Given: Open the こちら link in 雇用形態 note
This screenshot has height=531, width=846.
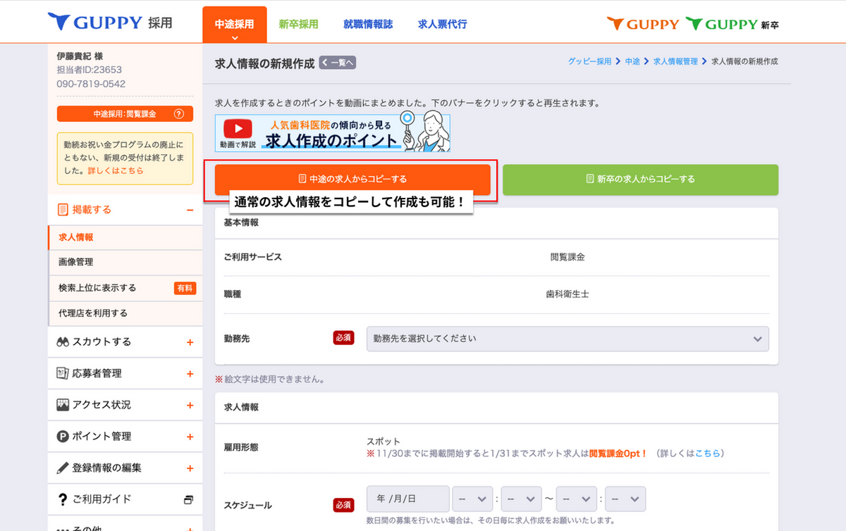Looking at the screenshot, I should tap(709, 454).
